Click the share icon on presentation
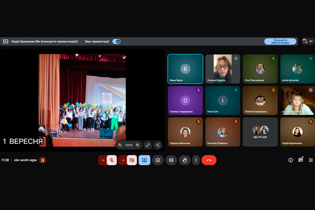 pos(158,145)
